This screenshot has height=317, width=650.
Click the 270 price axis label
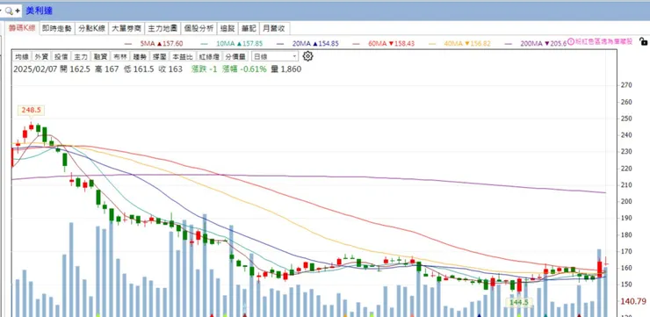click(x=626, y=85)
